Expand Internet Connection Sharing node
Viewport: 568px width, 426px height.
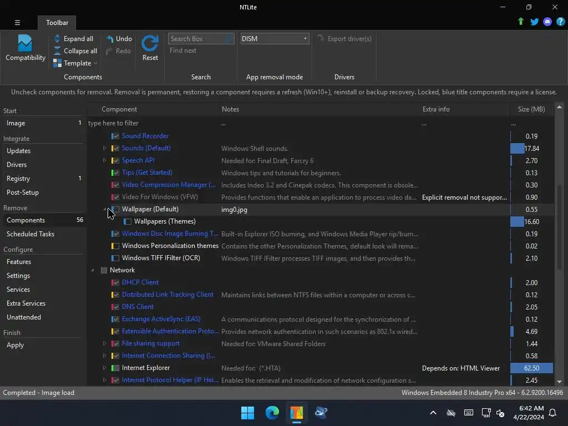(104, 356)
